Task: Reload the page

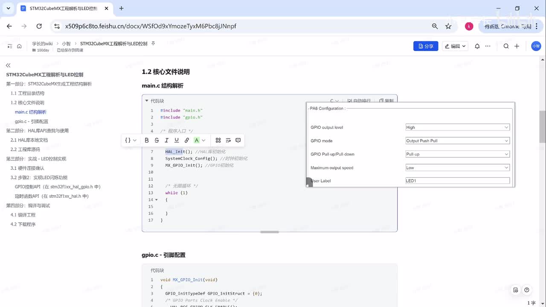Action: 39,26
